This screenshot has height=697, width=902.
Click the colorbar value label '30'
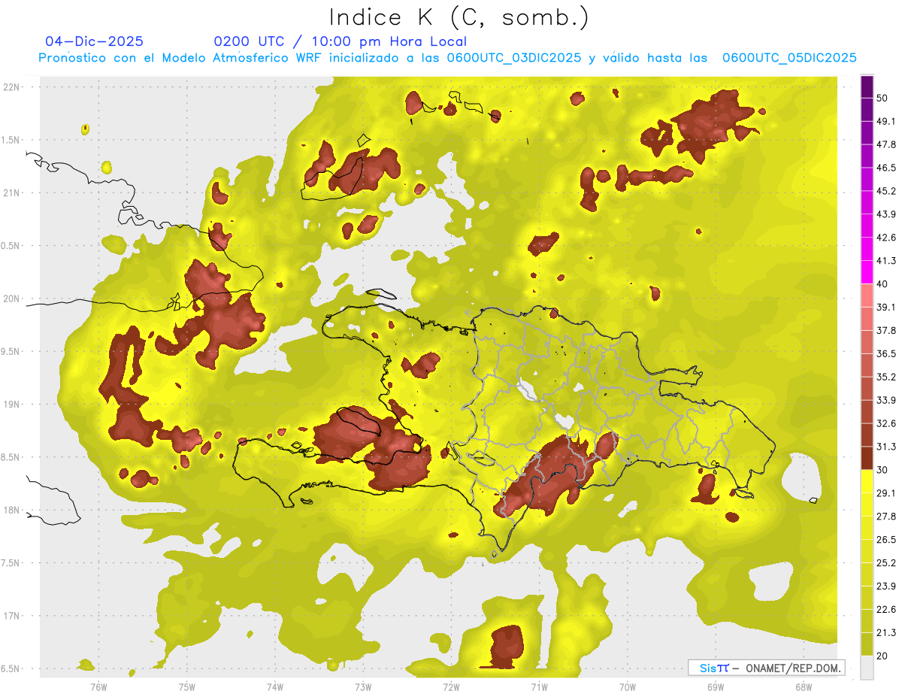click(882, 470)
